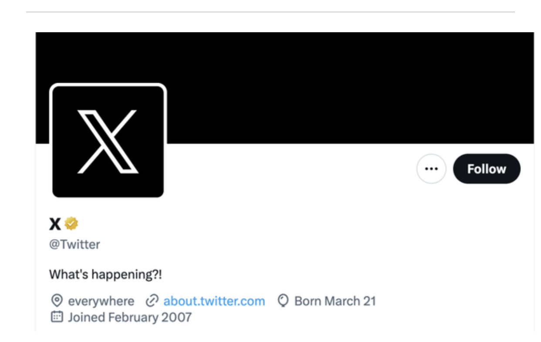Follow the @Twitter account
Screen dimensions: 541x342
[x=487, y=169]
